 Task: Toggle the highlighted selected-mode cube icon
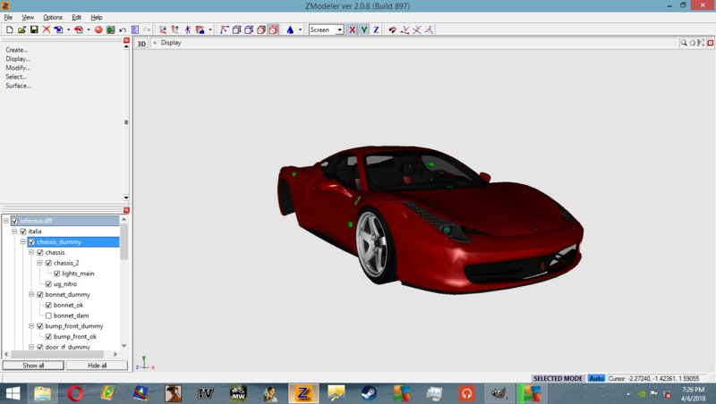274,29
